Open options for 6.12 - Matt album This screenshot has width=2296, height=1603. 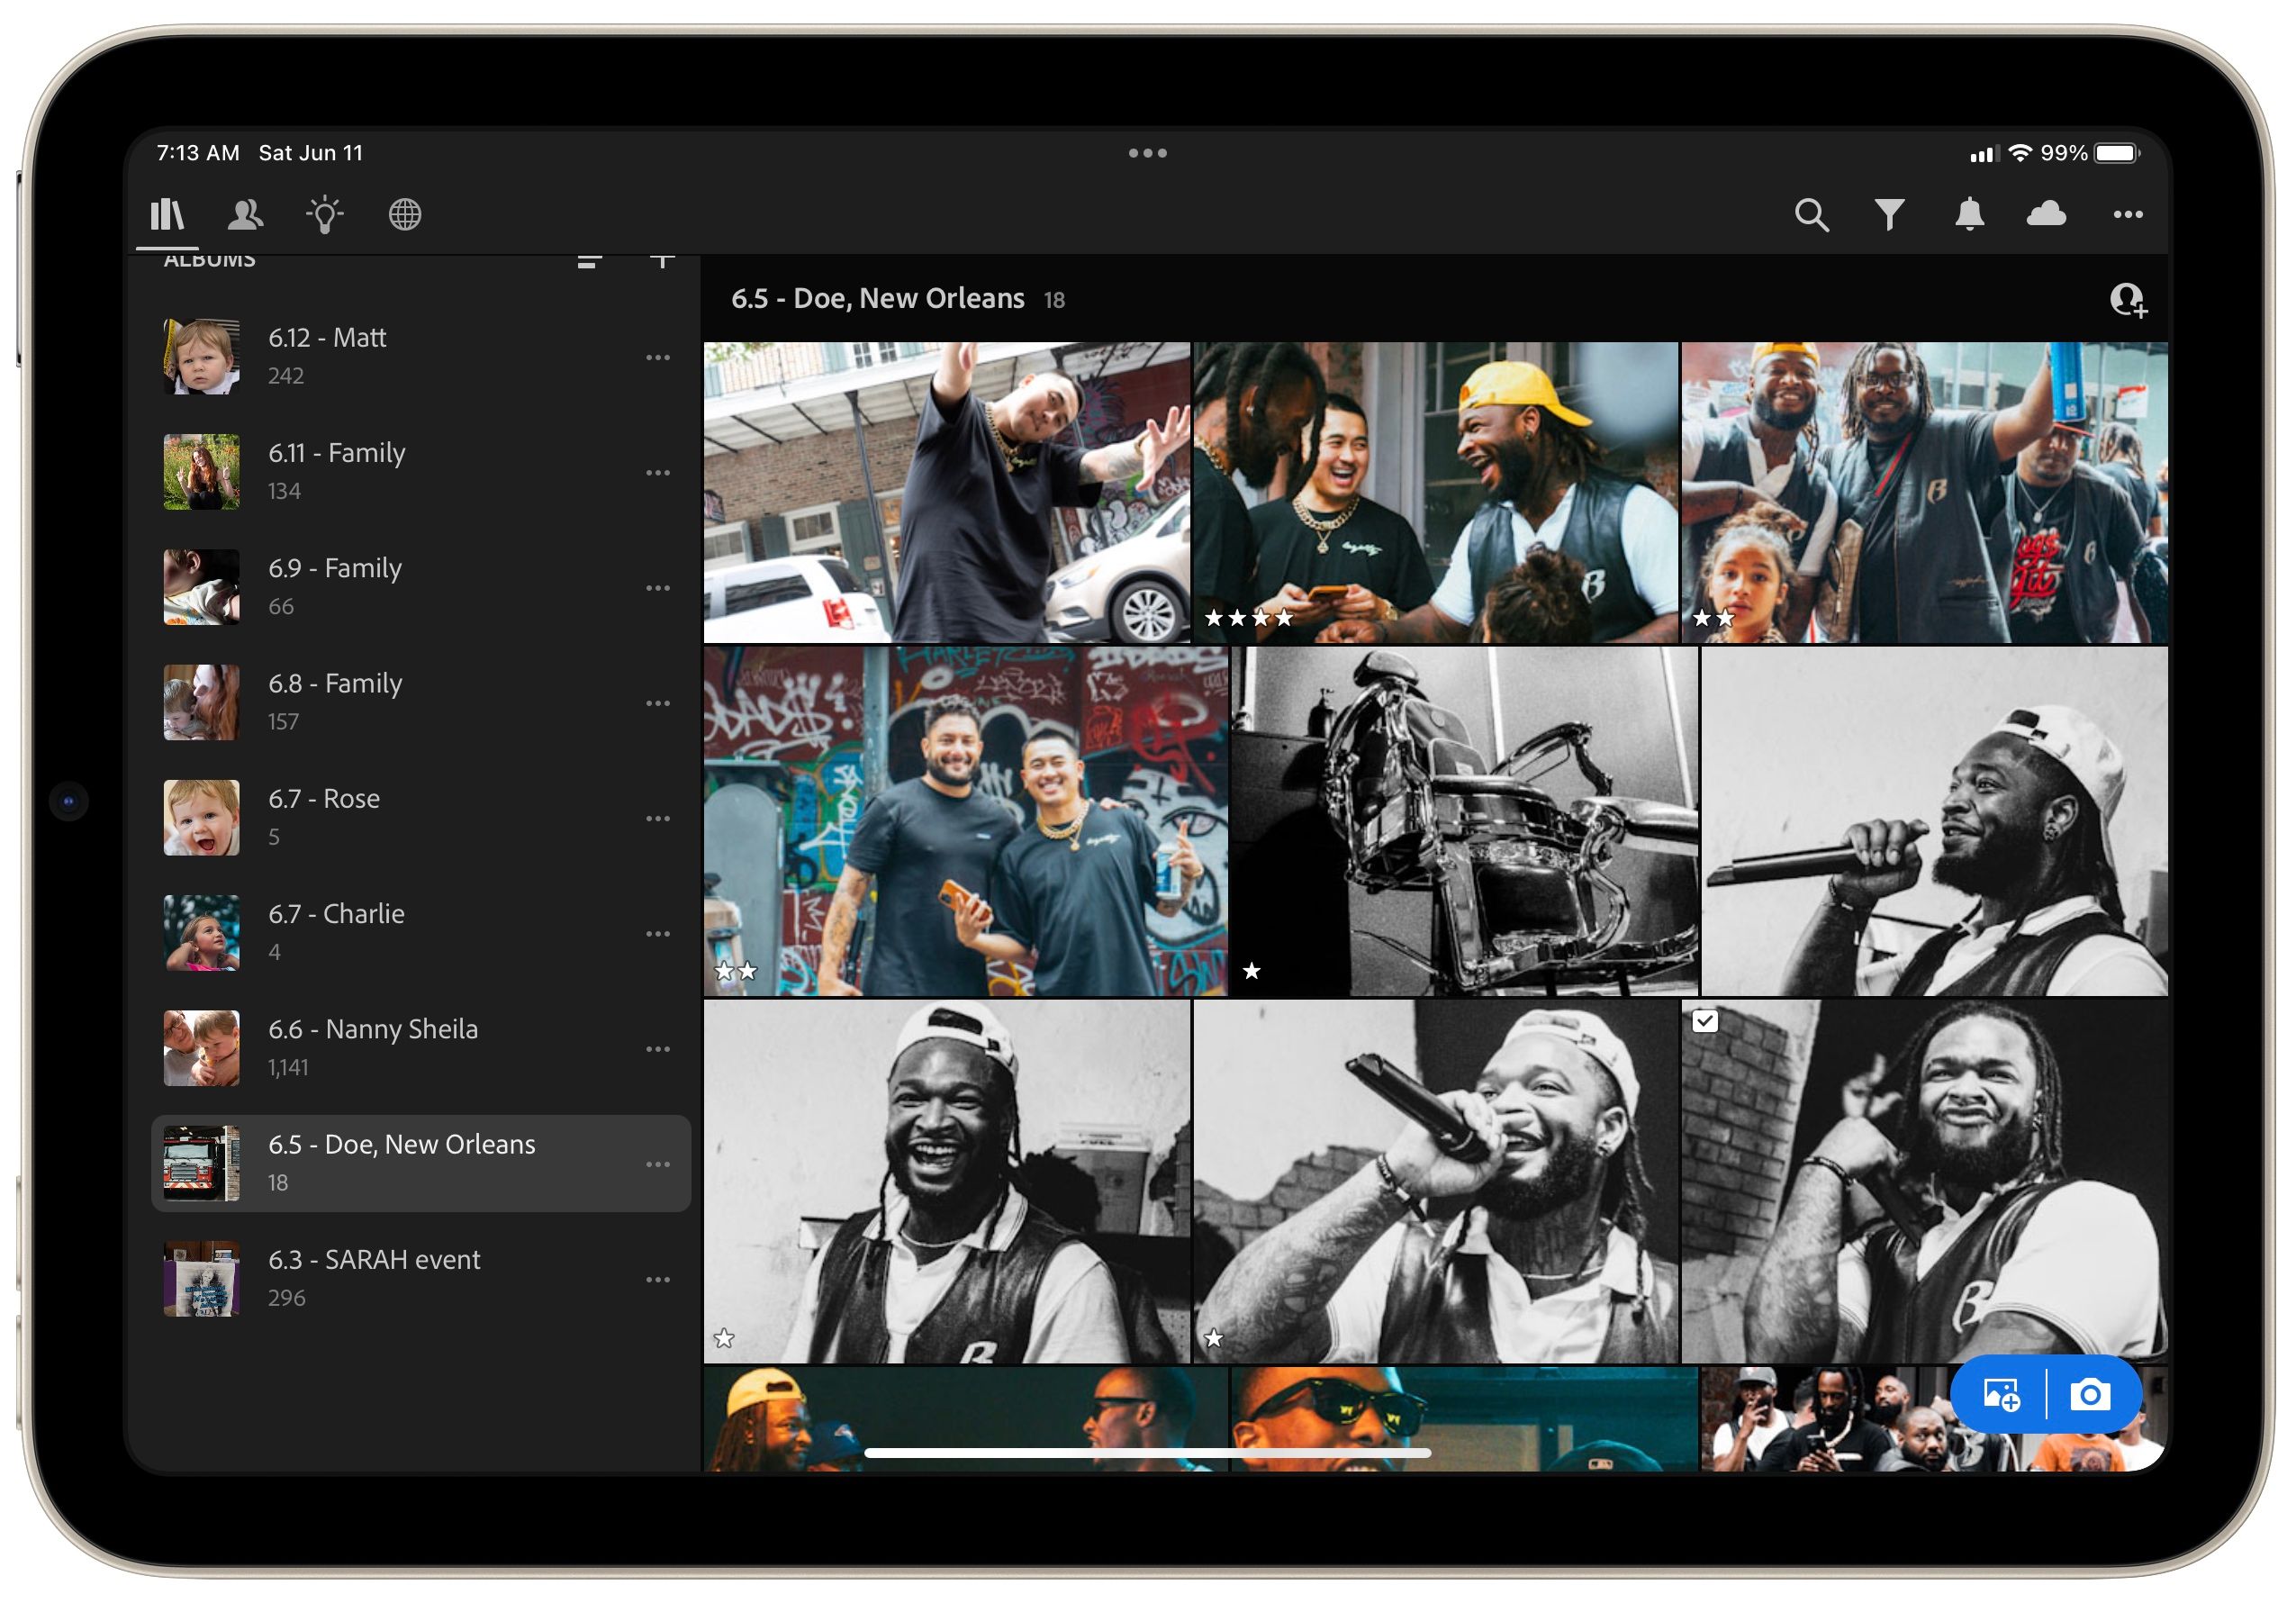click(x=658, y=357)
